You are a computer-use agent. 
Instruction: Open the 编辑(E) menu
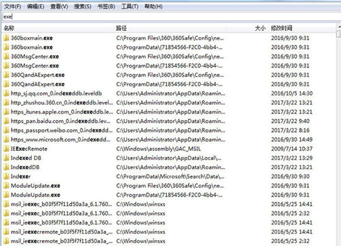pos(35,6)
